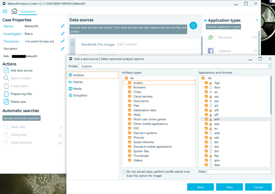Click the Hashes category icon
275x194 pixels.
[x=70, y=82]
